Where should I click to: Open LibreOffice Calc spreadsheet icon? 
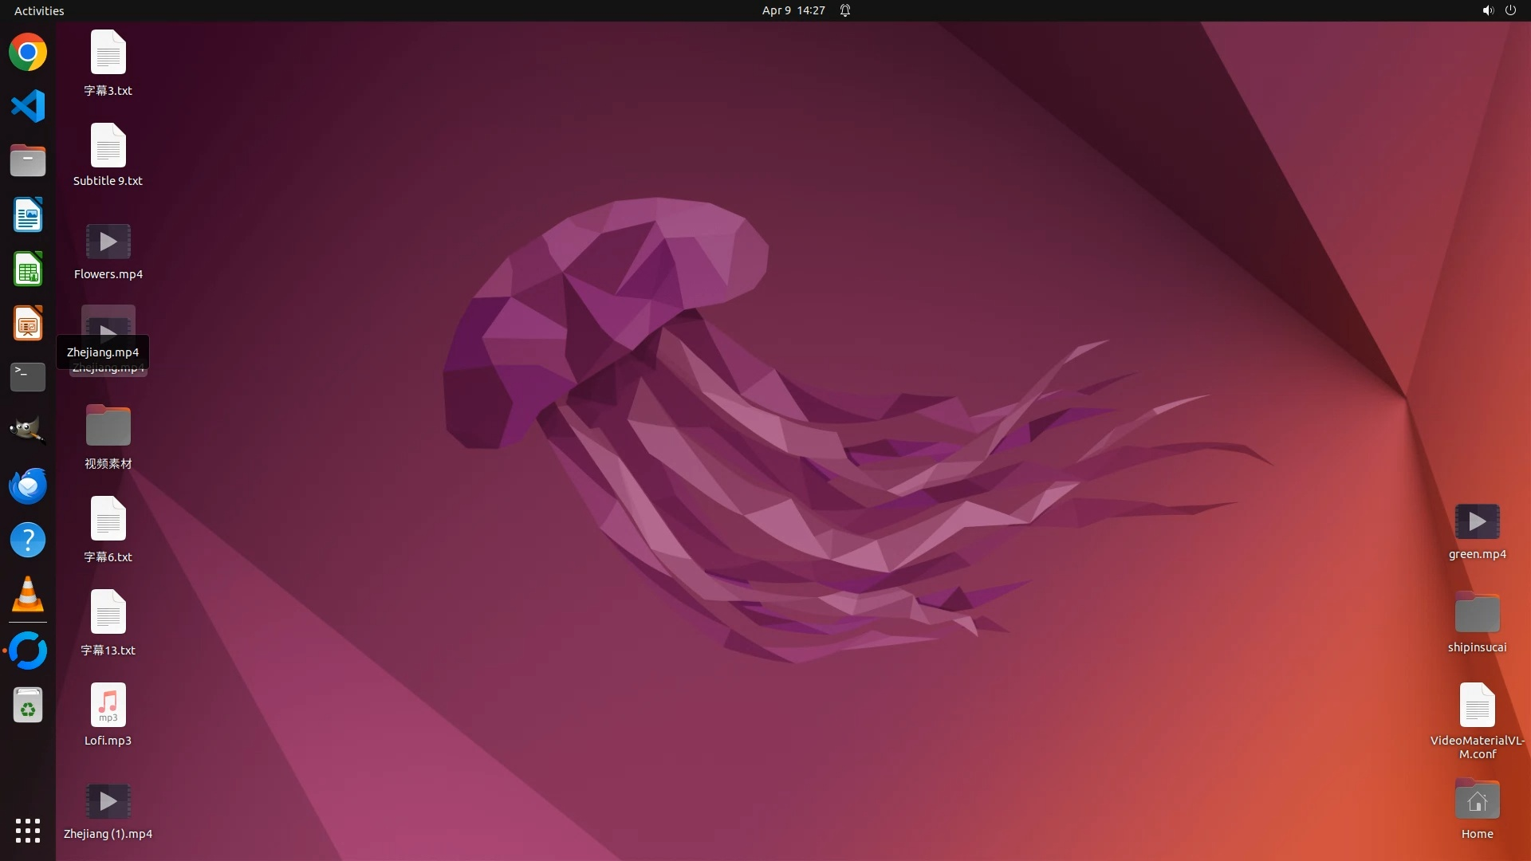click(x=28, y=269)
